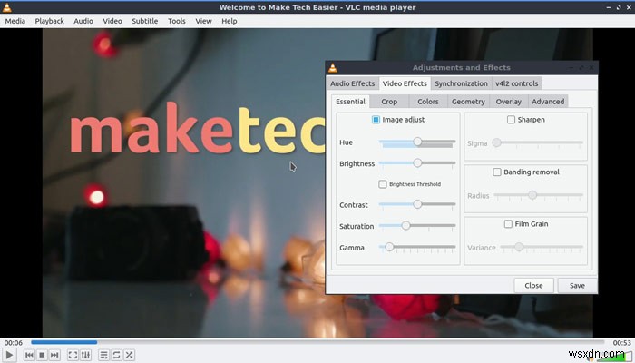Open the Tools menu
Image resolution: width=635 pixels, height=363 pixels.
pyautogui.click(x=177, y=21)
